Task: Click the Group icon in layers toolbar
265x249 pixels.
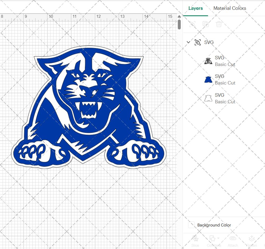Action: (192, 24)
